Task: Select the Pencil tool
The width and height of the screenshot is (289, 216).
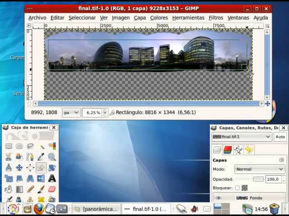Action: click(30, 189)
